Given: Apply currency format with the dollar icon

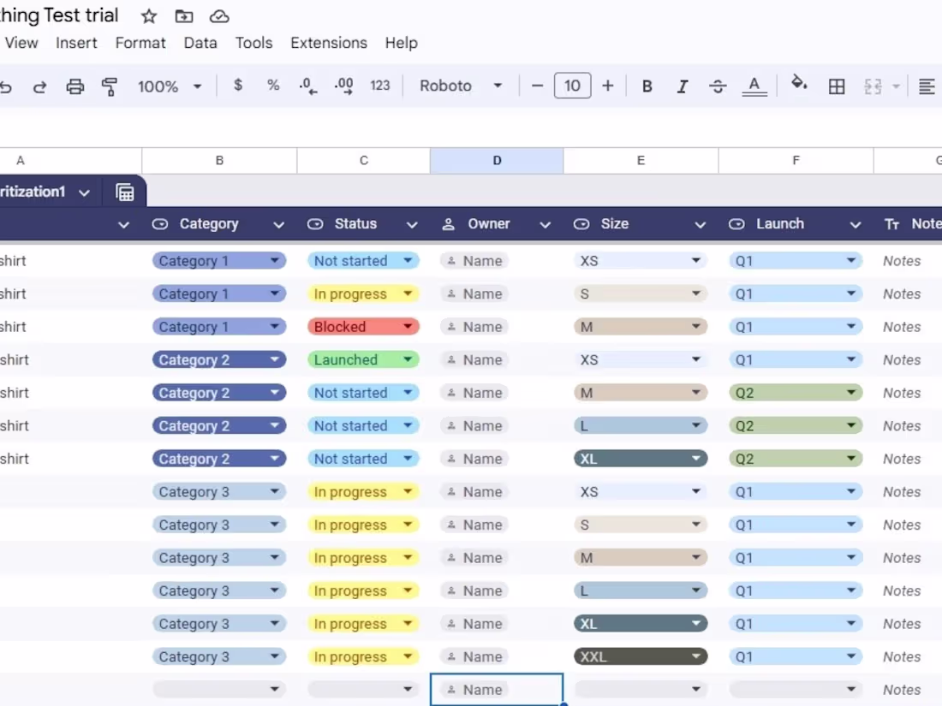Looking at the screenshot, I should pos(238,86).
